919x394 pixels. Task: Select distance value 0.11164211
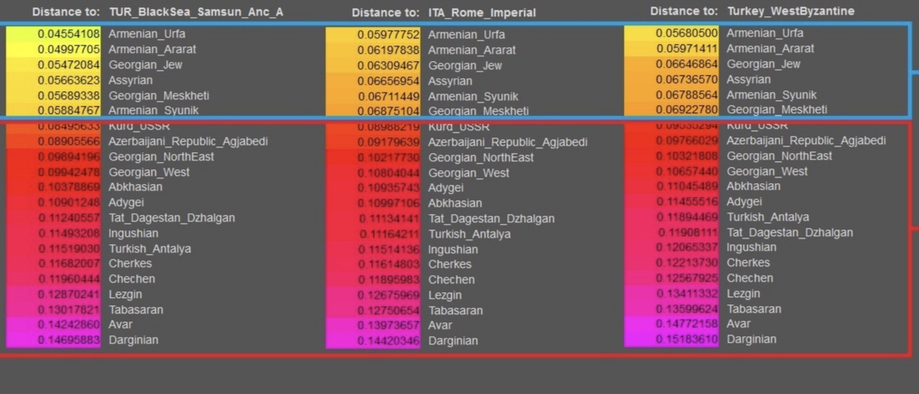click(x=389, y=234)
